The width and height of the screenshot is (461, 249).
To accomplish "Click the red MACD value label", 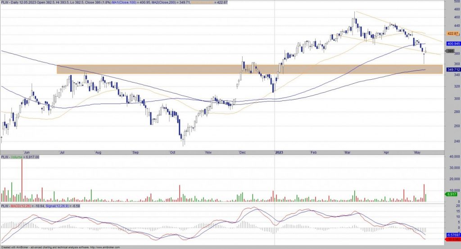I will (x=452, y=240).
